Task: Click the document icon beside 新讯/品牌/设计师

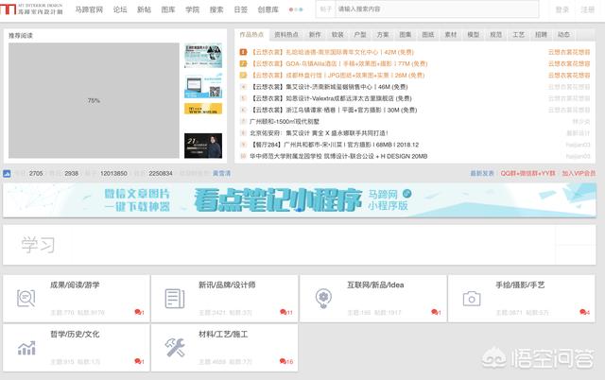Action: (174, 299)
